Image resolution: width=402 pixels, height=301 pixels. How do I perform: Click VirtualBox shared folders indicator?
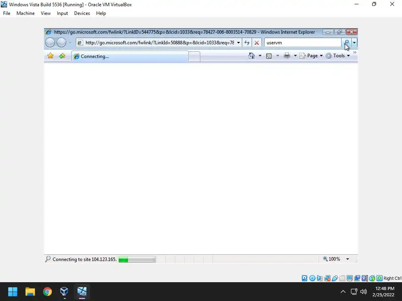342,278
